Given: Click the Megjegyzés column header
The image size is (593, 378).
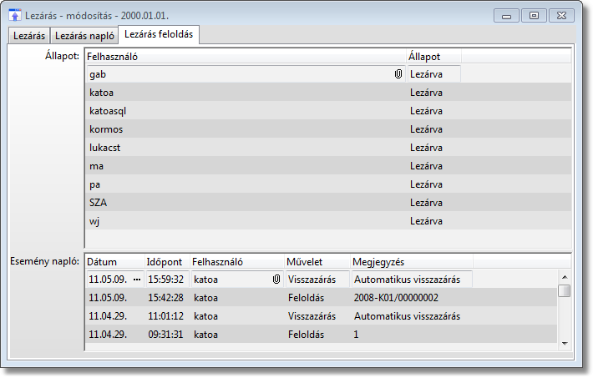Looking at the screenshot, I should tap(412, 262).
